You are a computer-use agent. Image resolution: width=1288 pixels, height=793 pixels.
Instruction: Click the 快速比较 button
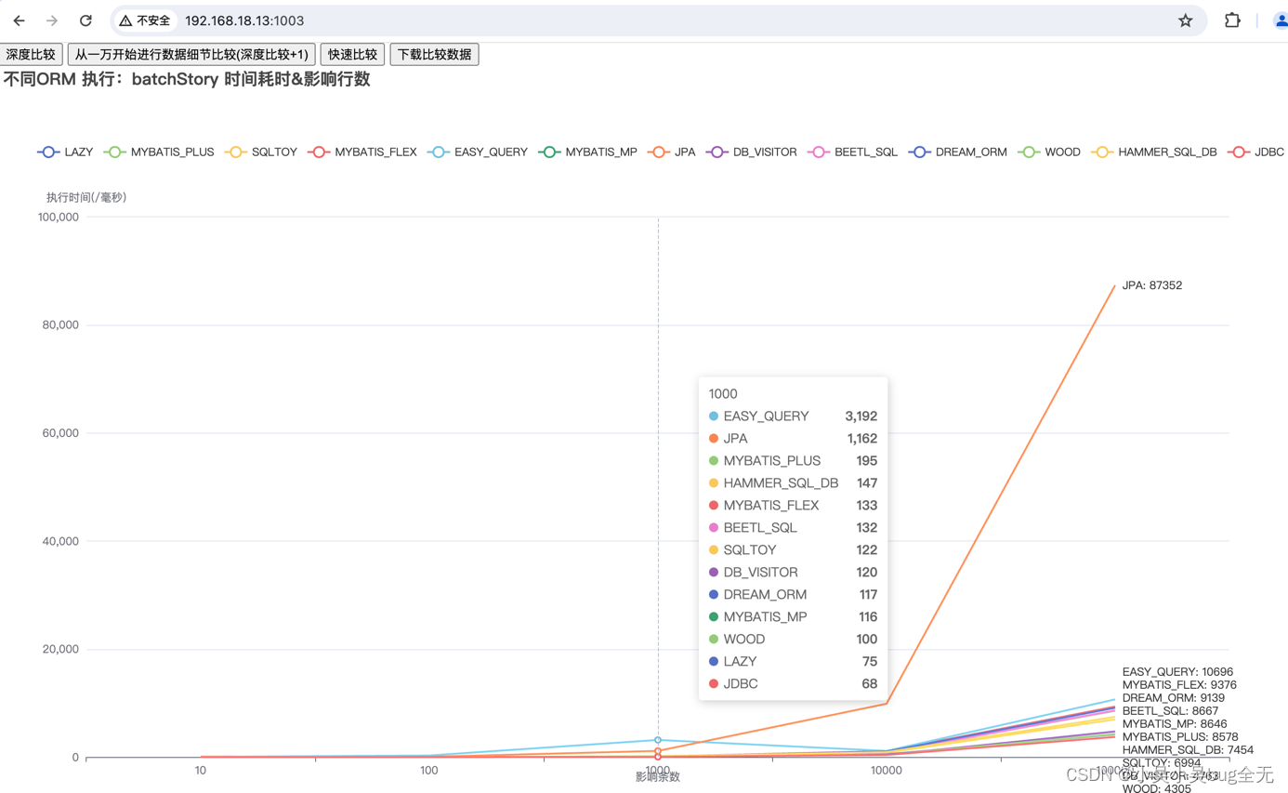pyautogui.click(x=353, y=54)
